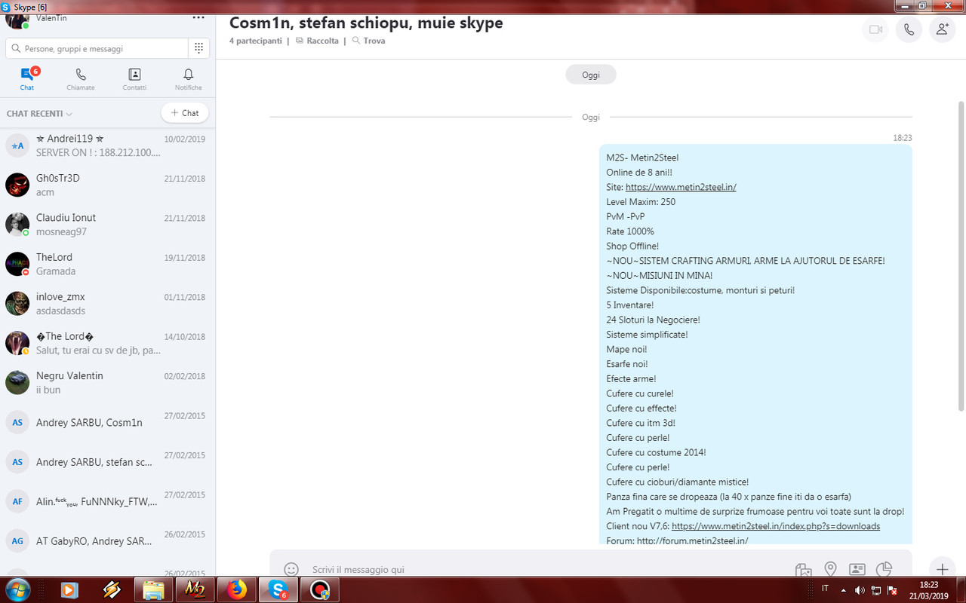The height and width of the screenshot is (603, 966).
Task: Switch to the Chiamate tab
Action: click(x=81, y=78)
